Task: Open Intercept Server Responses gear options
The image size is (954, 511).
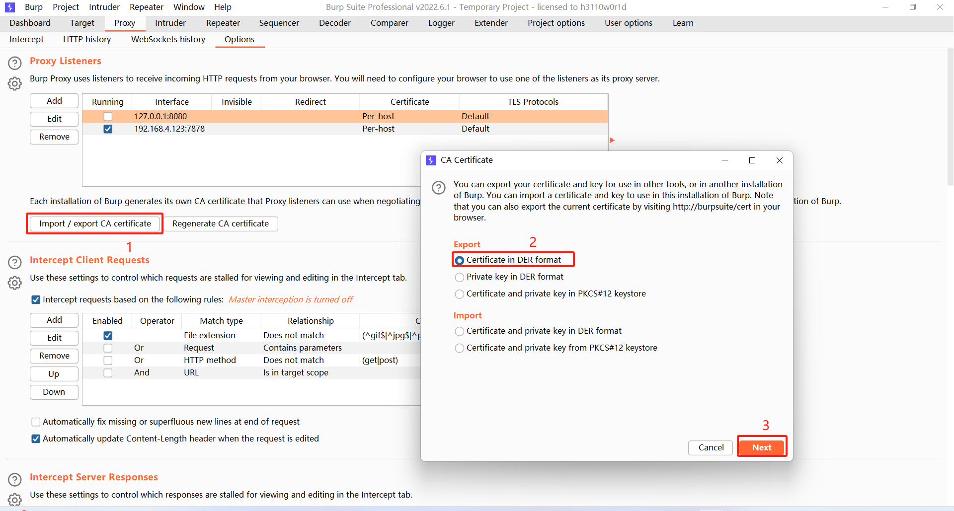Action: click(x=15, y=500)
